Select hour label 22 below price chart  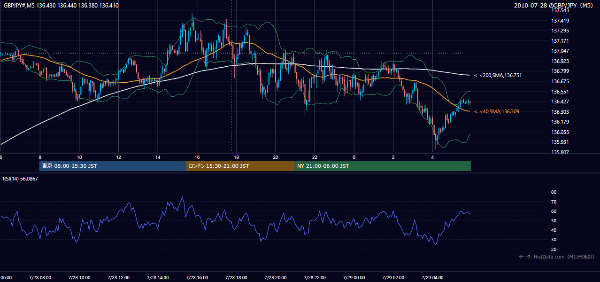click(x=315, y=157)
